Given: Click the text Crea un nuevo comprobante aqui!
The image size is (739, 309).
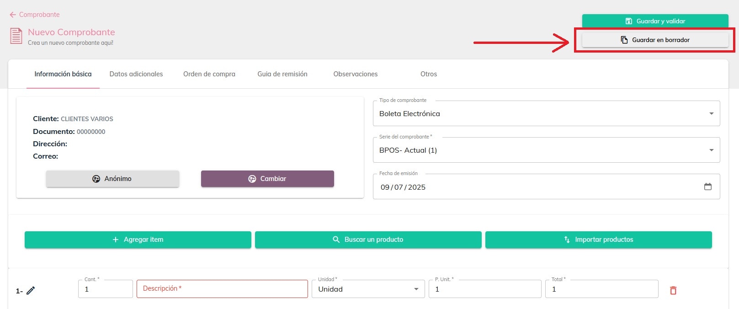Looking at the screenshot, I should tap(70, 43).
